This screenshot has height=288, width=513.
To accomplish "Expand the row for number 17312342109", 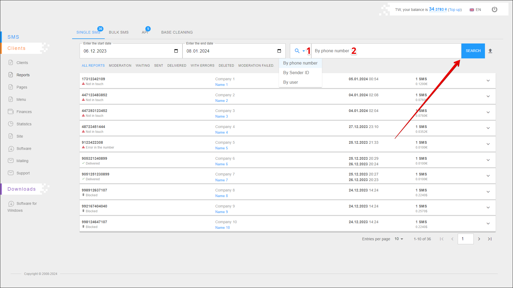I will tap(488, 81).
